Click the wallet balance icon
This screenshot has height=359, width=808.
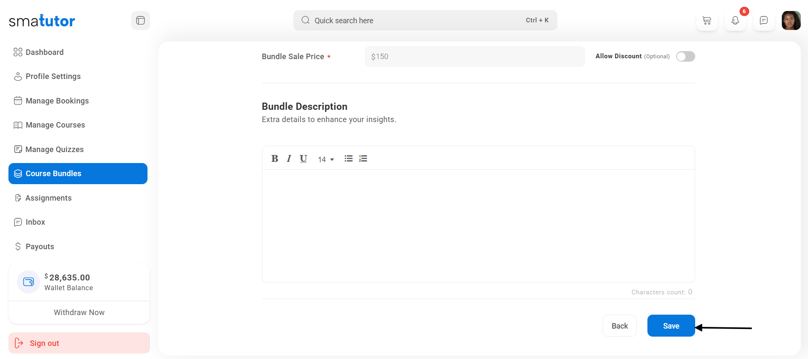[x=28, y=282]
